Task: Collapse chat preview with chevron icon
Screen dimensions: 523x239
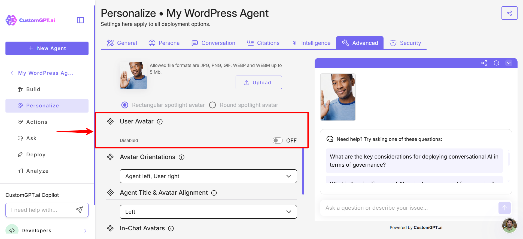Action: click(x=509, y=63)
